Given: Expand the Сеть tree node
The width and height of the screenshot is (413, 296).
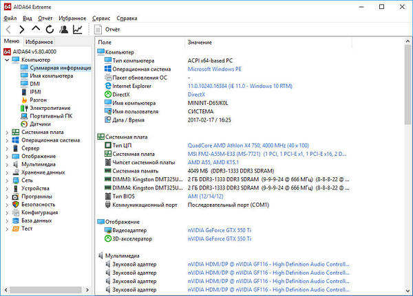Looking at the screenshot, I should 7,181.
